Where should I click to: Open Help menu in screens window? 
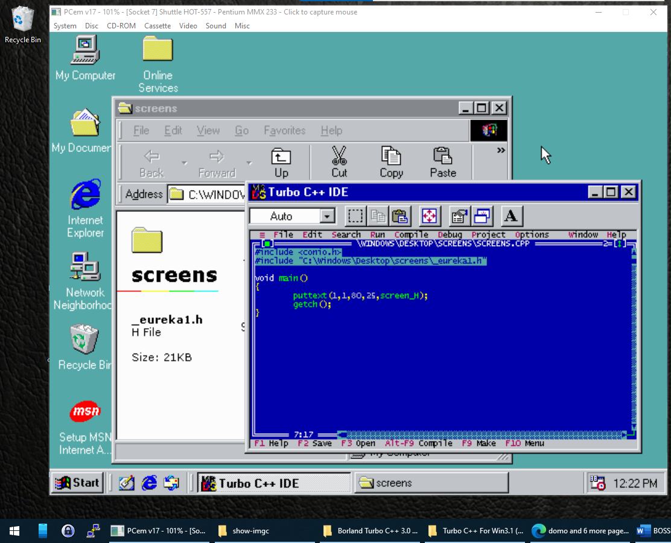[x=332, y=130]
